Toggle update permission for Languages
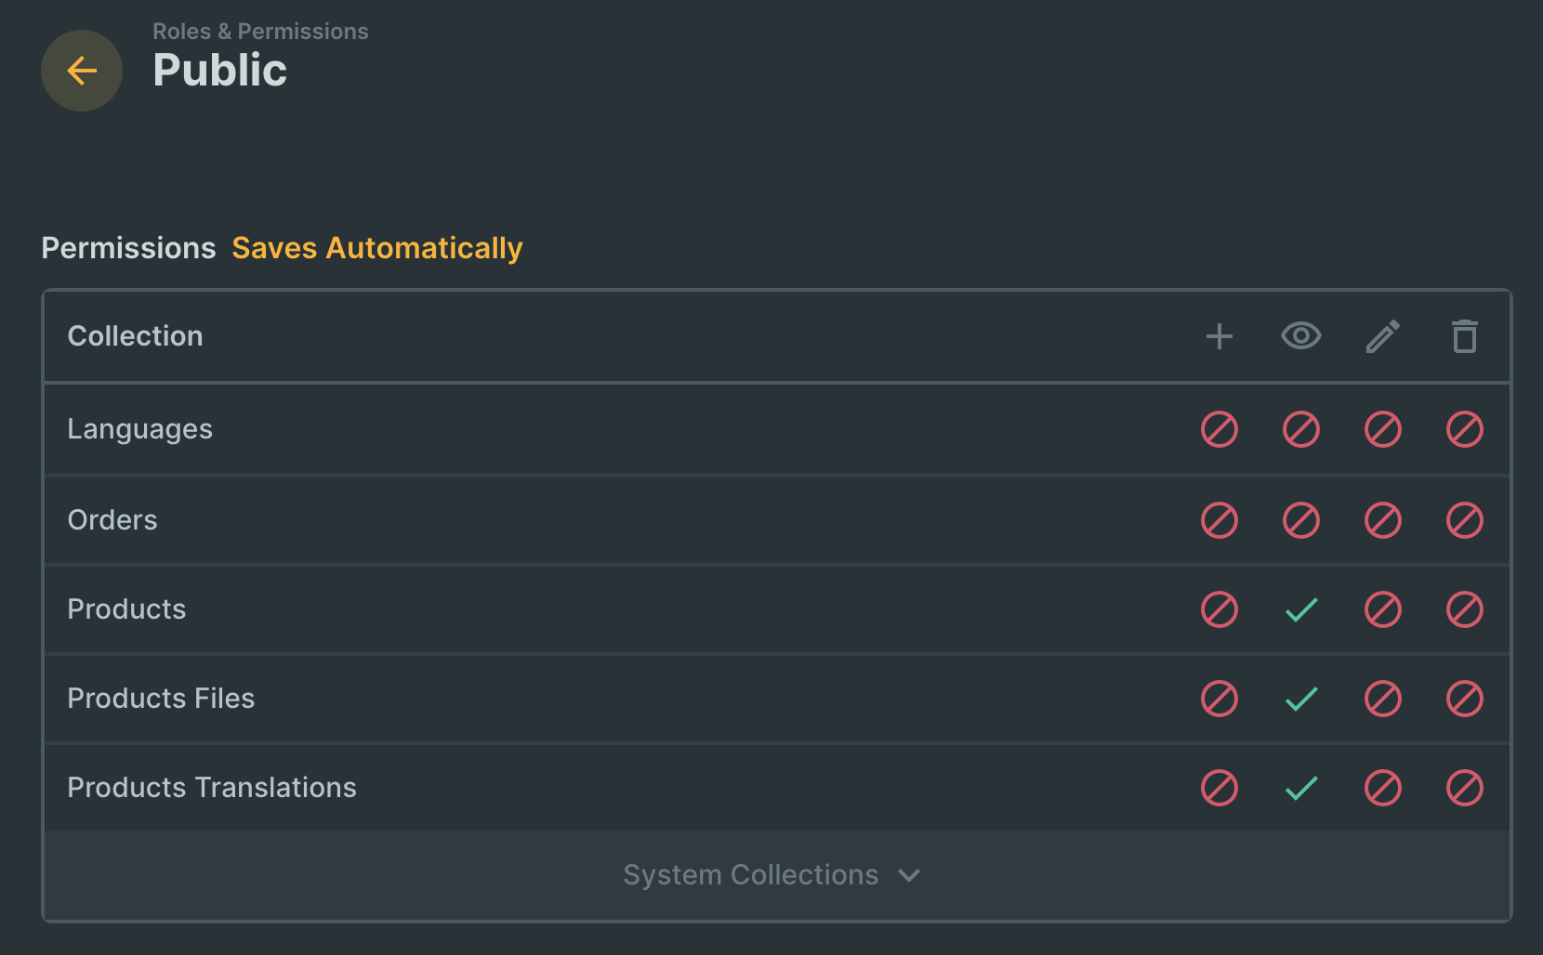The width and height of the screenshot is (1543, 955). (1383, 429)
